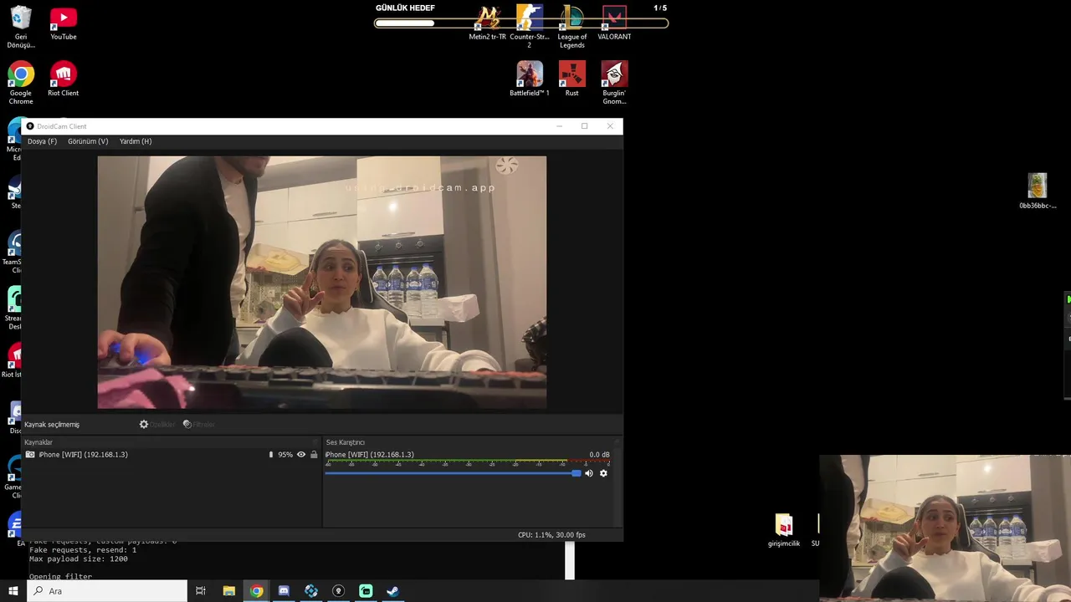Viewport: 1071px width, 602px height.
Task: Open the Dosya (F) menu
Action: [x=42, y=141]
